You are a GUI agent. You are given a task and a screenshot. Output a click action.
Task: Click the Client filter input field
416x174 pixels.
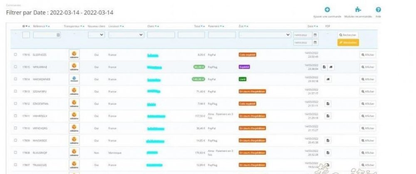tap(161, 35)
